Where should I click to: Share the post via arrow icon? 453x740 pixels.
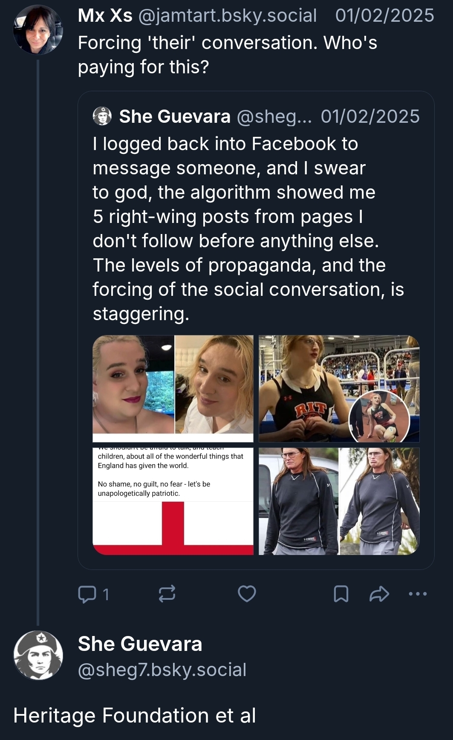coord(379,594)
